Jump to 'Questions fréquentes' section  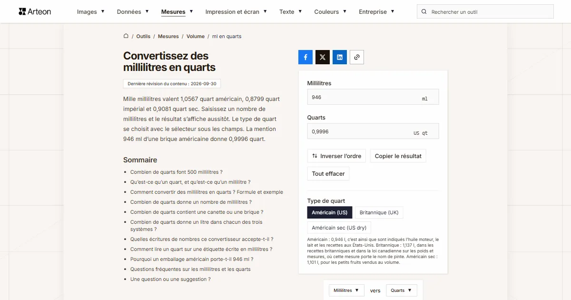[x=190, y=269]
